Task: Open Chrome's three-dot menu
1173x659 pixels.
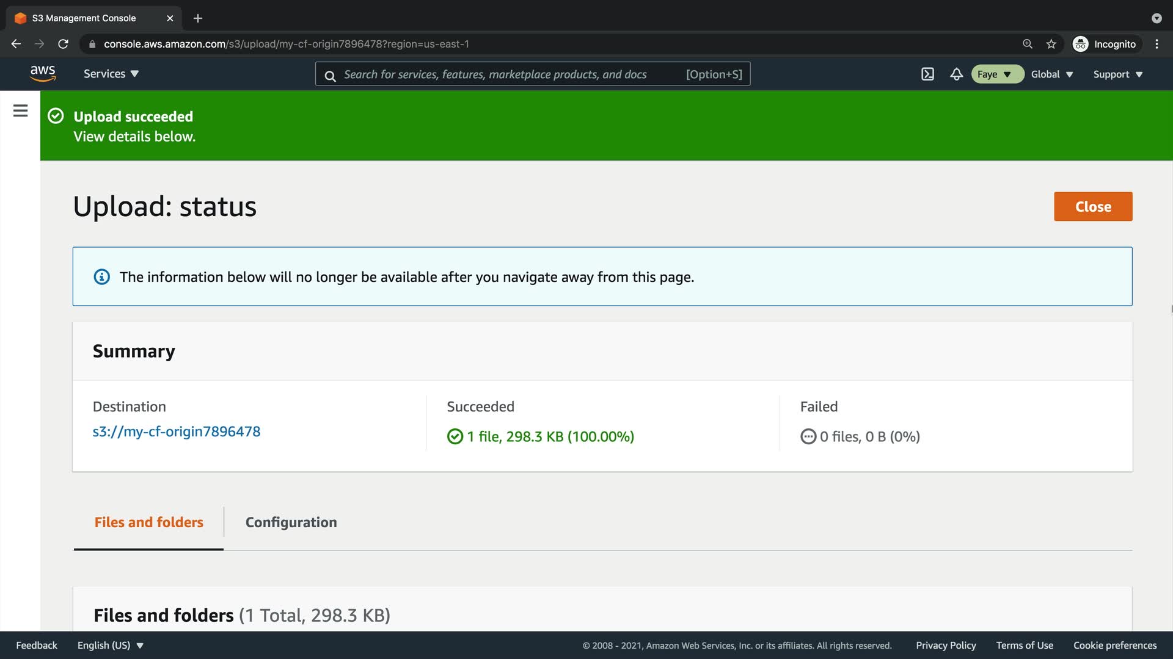Action: coord(1157,44)
